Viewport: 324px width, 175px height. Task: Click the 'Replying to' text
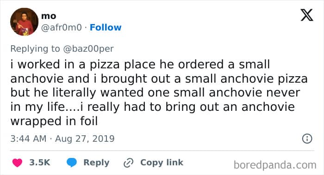coord(35,49)
